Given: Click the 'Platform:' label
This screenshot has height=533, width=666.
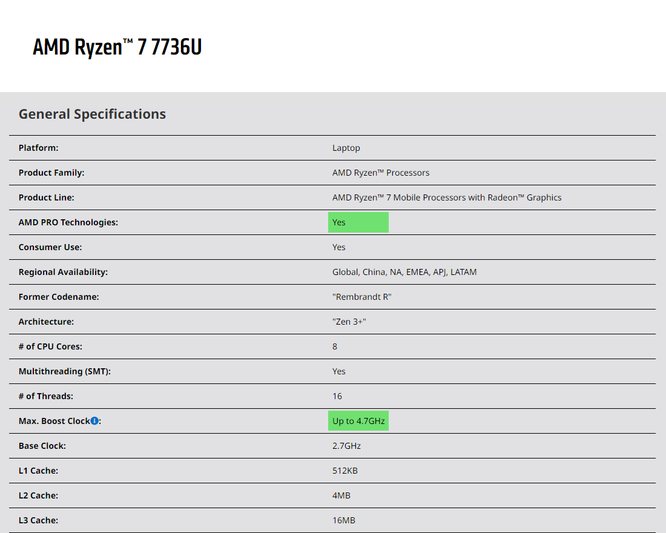Looking at the screenshot, I should tap(39, 148).
